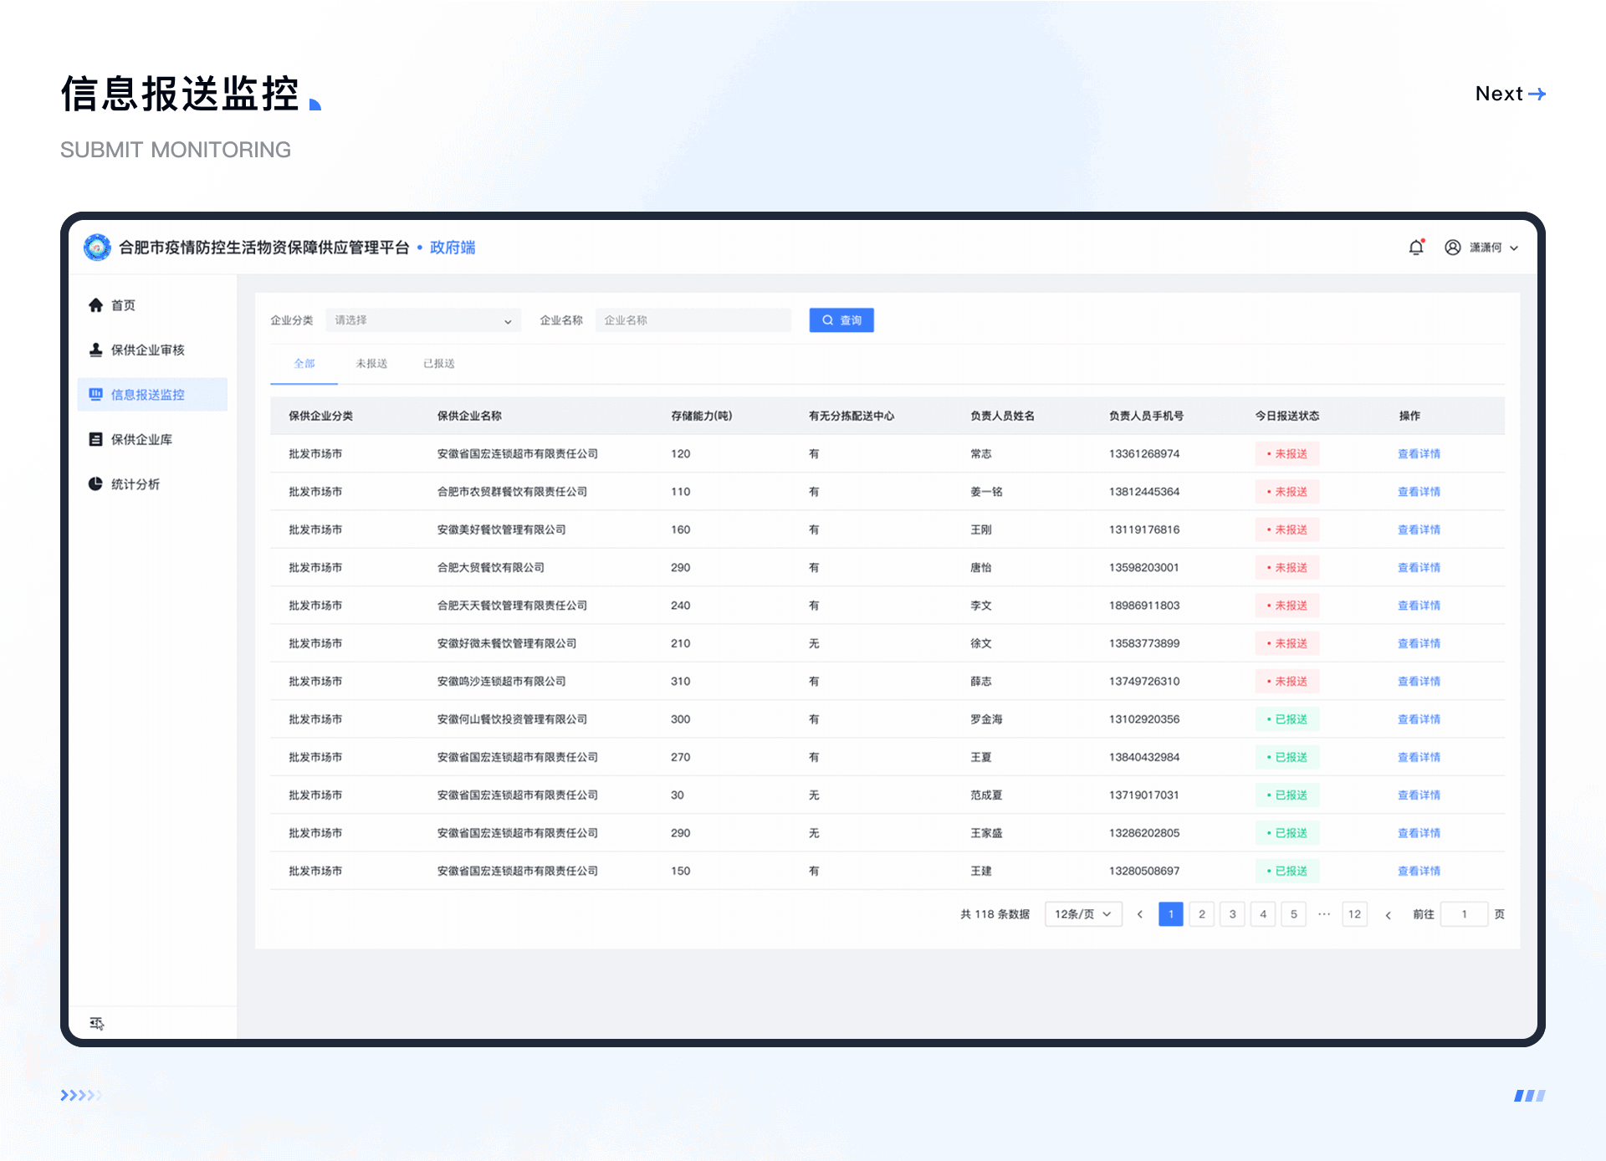This screenshot has width=1606, height=1161.
Task: View details for 合肥市农贸群餐饮有限责任公司
Action: [x=1419, y=492]
